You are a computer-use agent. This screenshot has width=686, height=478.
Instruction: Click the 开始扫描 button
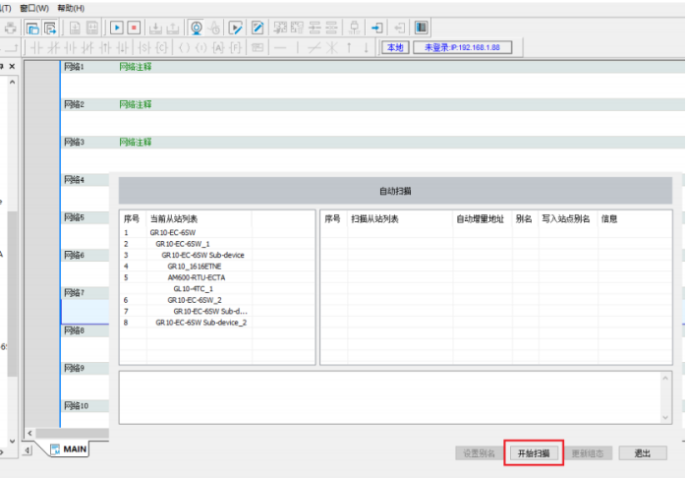pos(534,453)
